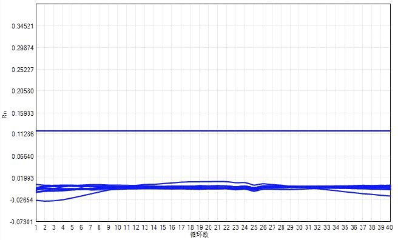Click the 0.01993 y-axis value
Viewport: 398px width, 240px height.
[x=22, y=178]
